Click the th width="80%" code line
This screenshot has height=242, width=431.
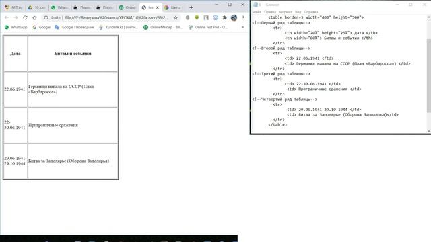point(329,38)
